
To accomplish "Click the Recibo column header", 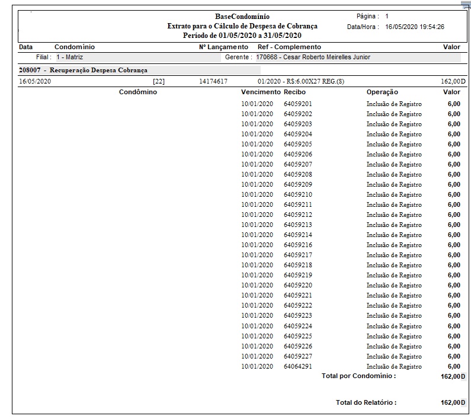I will coord(294,92).
